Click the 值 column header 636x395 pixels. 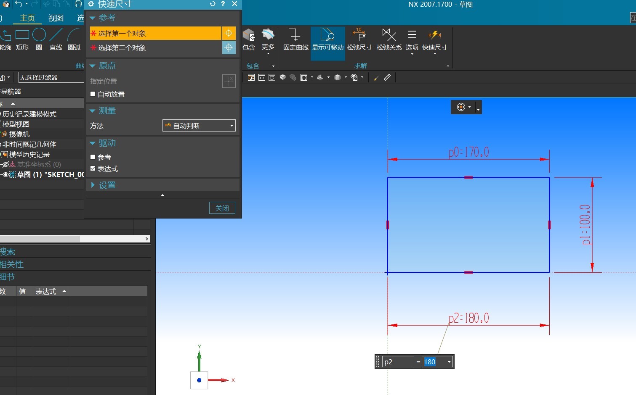tap(24, 291)
